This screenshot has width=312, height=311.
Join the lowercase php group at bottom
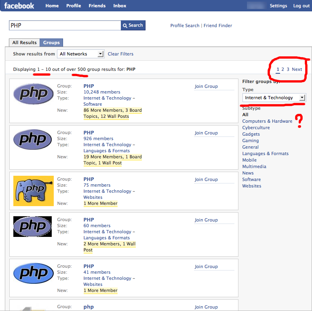click(x=206, y=307)
